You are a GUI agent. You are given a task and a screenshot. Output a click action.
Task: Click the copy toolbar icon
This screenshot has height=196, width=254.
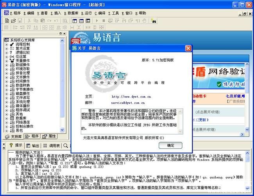tap(36, 21)
